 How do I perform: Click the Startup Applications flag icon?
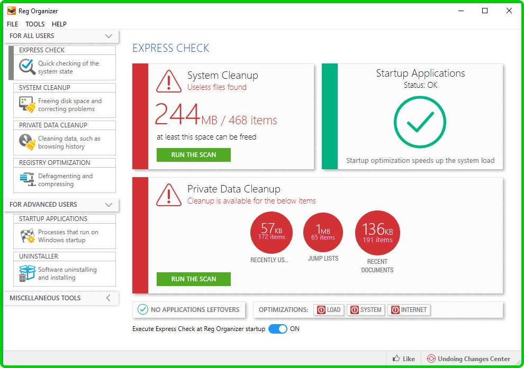28,236
